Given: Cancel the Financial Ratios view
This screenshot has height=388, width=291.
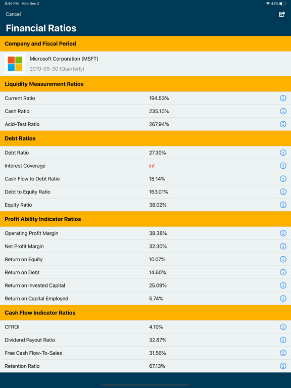Looking at the screenshot, I should pyautogui.click(x=13, y=14).
